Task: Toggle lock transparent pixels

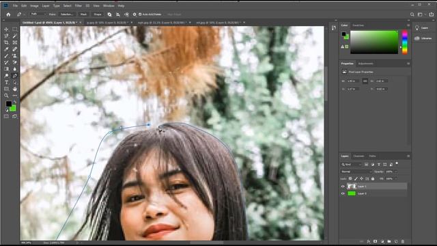Action: [x=350, y=178]
